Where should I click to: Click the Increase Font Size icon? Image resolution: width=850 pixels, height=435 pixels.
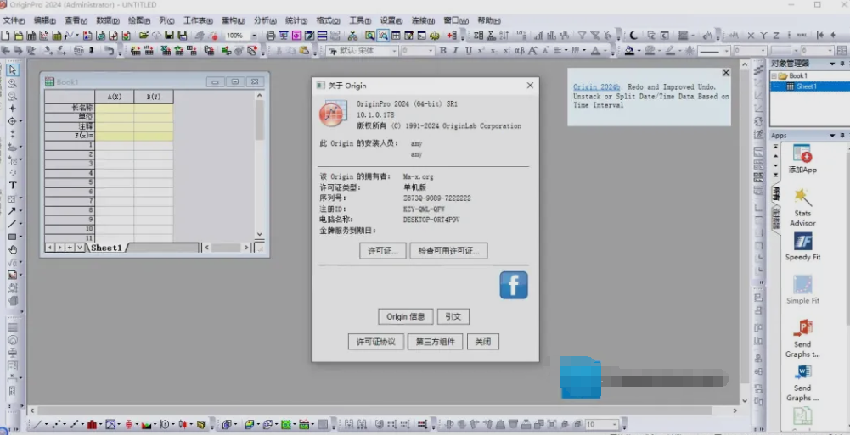(532, 51)
